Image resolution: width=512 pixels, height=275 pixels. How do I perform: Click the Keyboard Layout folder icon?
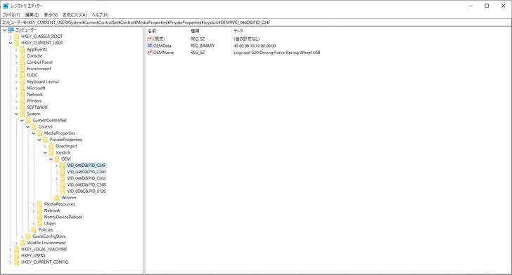pyautogui.click(x=23, y=81)
